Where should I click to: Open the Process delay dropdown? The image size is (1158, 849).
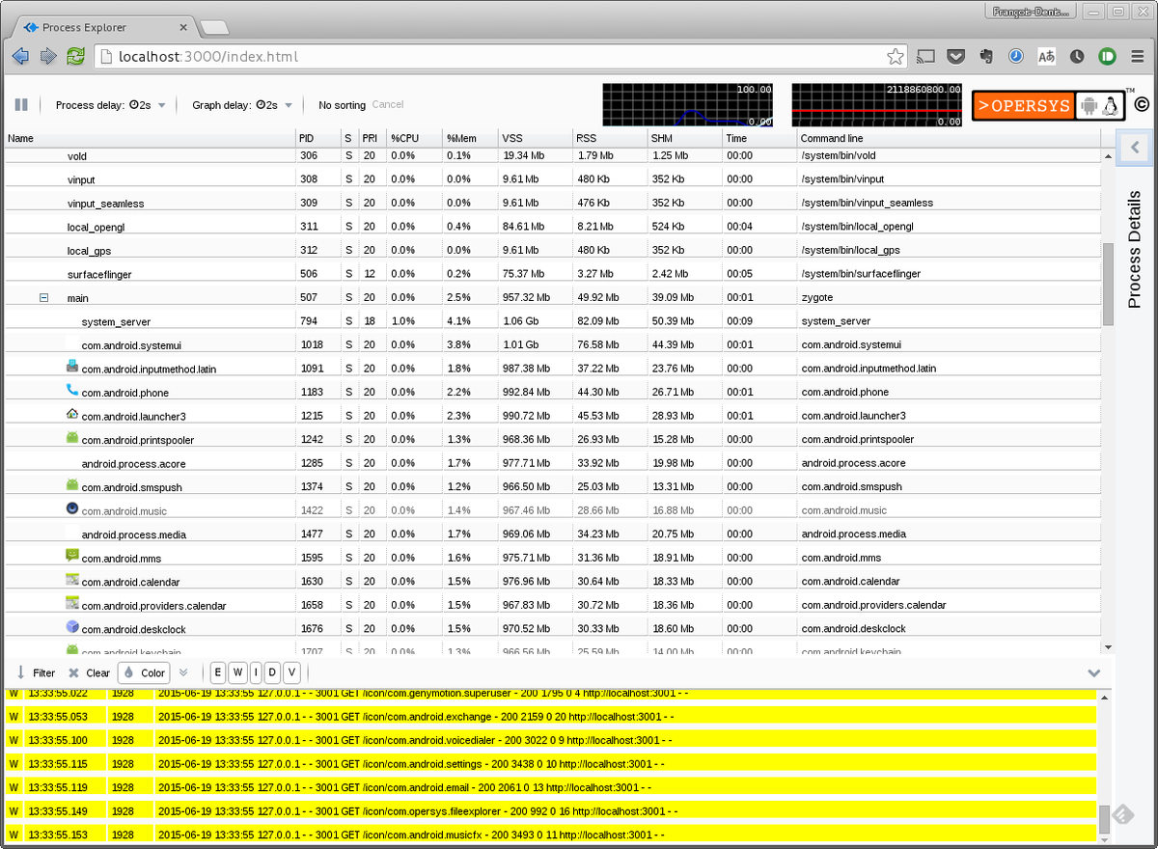coord(111,105)
